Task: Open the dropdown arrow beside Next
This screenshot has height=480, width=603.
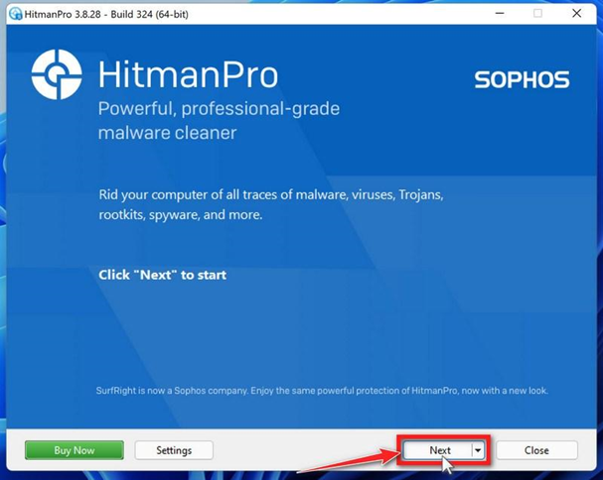Action: 478,450
